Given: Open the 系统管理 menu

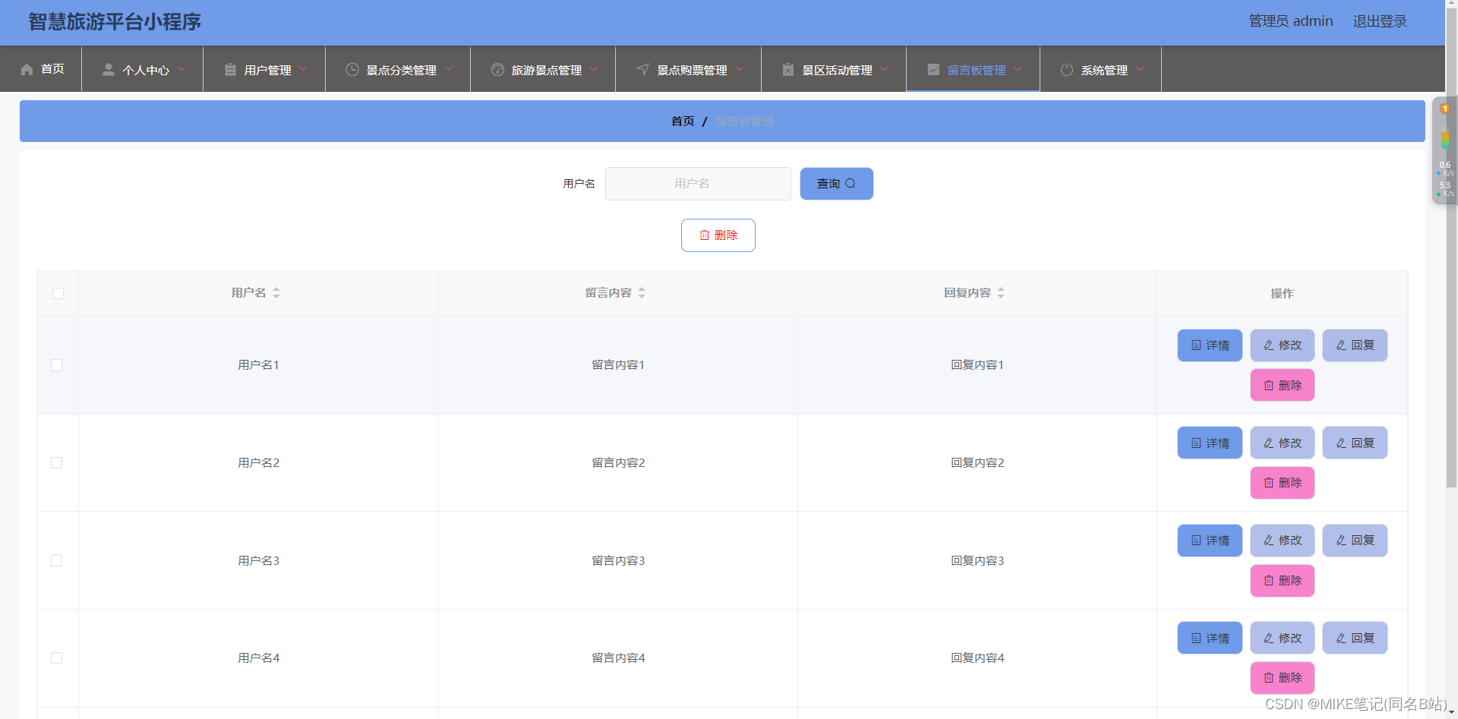Looking at the screenshot, I should click(x=1100, y=69).
